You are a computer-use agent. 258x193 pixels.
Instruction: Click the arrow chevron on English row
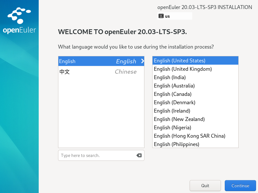(x=143, y=61)
